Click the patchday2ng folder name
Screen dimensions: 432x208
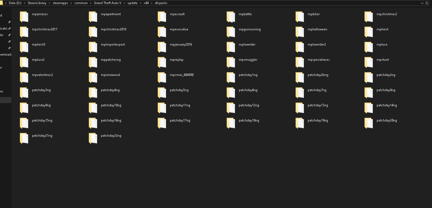pos(386,75)
